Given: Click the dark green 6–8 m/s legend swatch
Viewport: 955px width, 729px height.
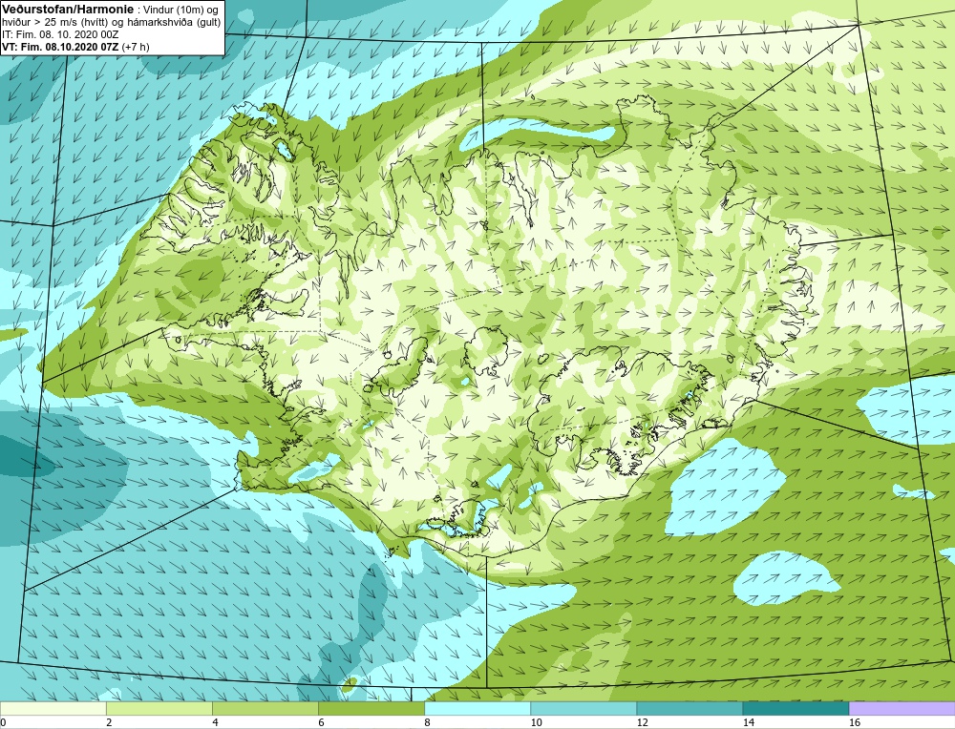Looking at the screenshot, I should [x=371, y=708].
